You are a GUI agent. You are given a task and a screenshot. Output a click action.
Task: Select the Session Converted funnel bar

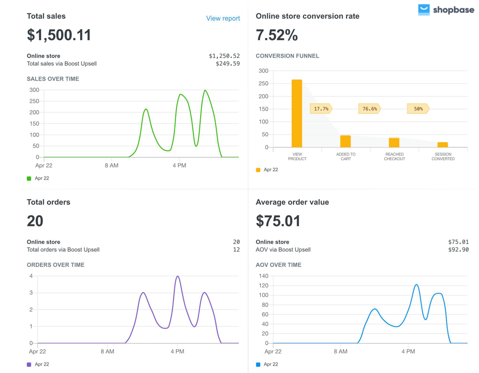click(x=442, y=145)
